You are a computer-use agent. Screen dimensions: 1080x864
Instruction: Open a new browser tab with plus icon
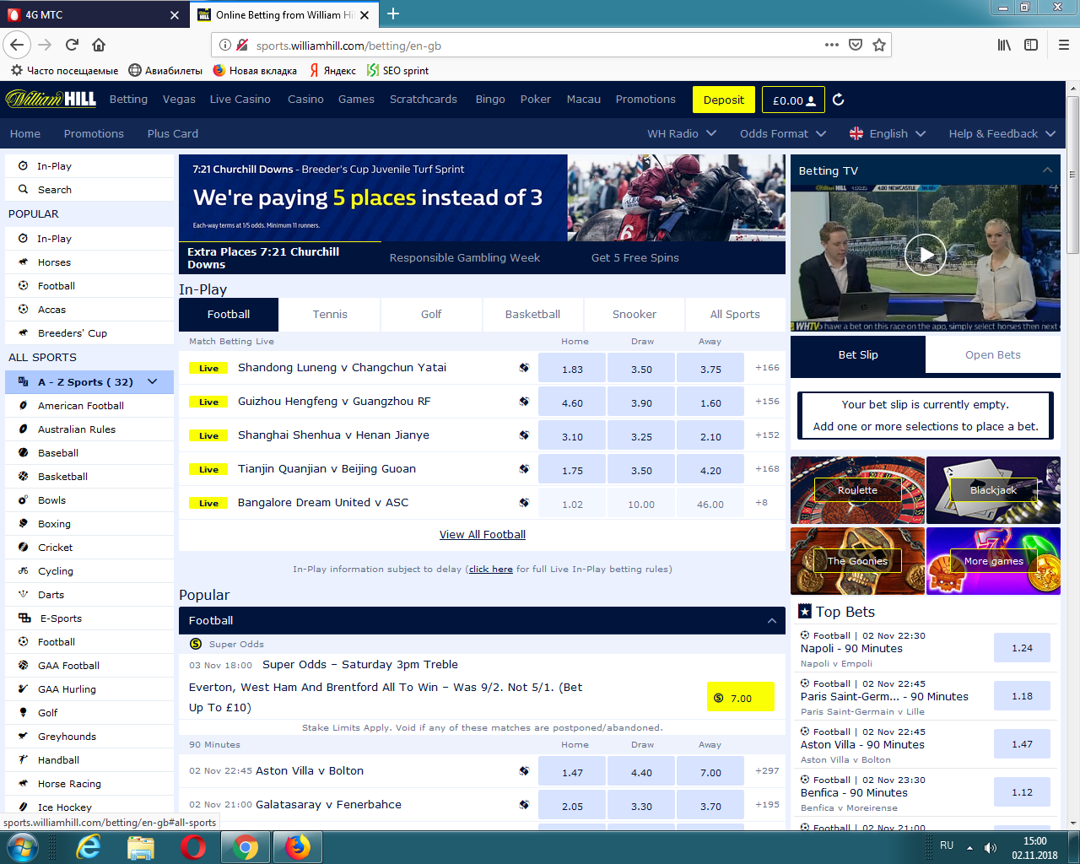393,13
